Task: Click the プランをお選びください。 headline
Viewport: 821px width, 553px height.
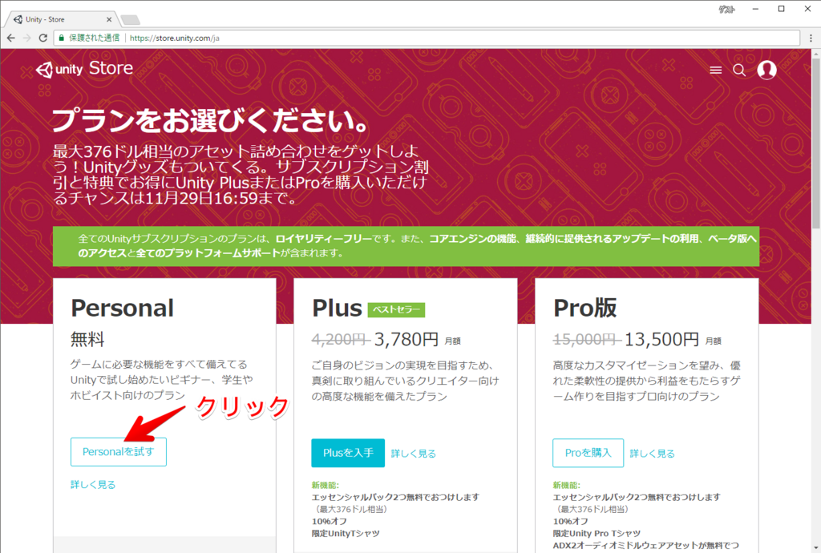Action: 211,119
